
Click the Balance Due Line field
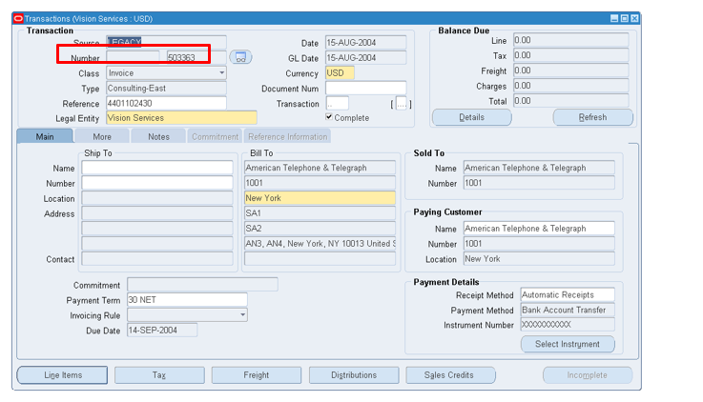(x=570, y=40)
